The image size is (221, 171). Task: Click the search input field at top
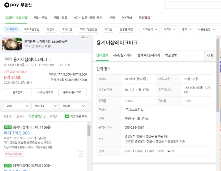coord(193,5)
